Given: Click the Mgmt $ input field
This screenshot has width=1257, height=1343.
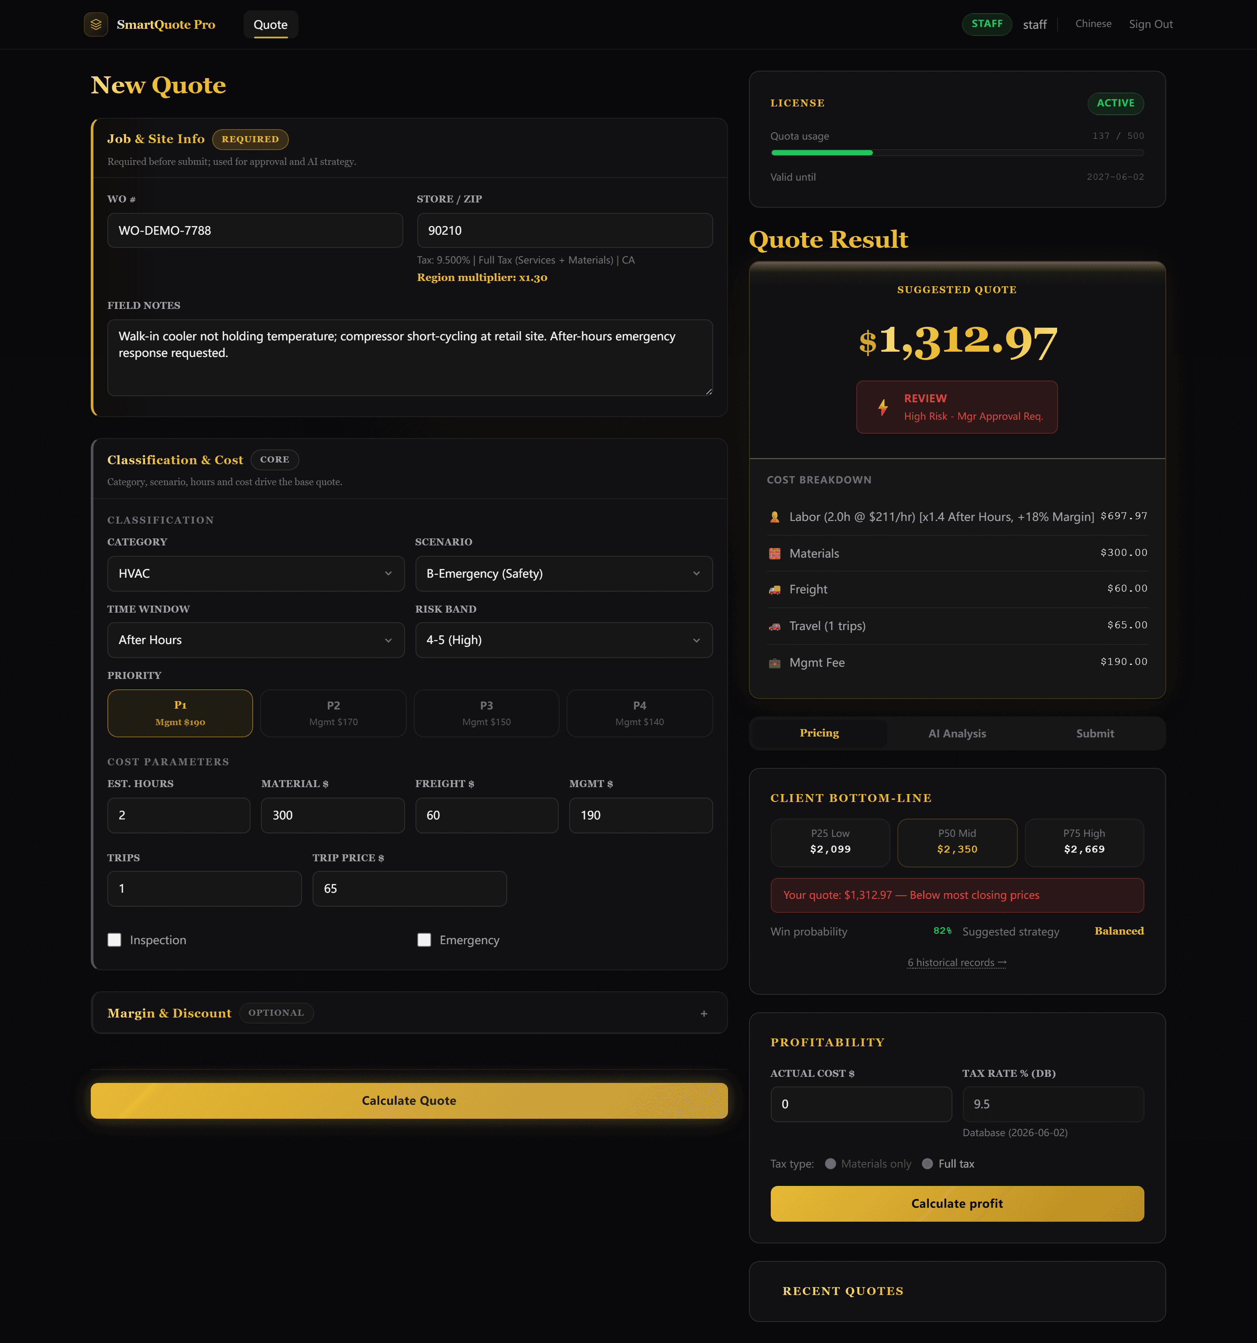Looking at the screenshot, I should tap(641, 815).
